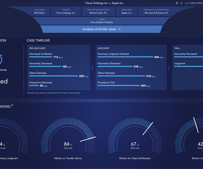This screenshot has height=169, width=203.
Task: Click the arrow between Discovery and Trial
Action: coord(169,67)
